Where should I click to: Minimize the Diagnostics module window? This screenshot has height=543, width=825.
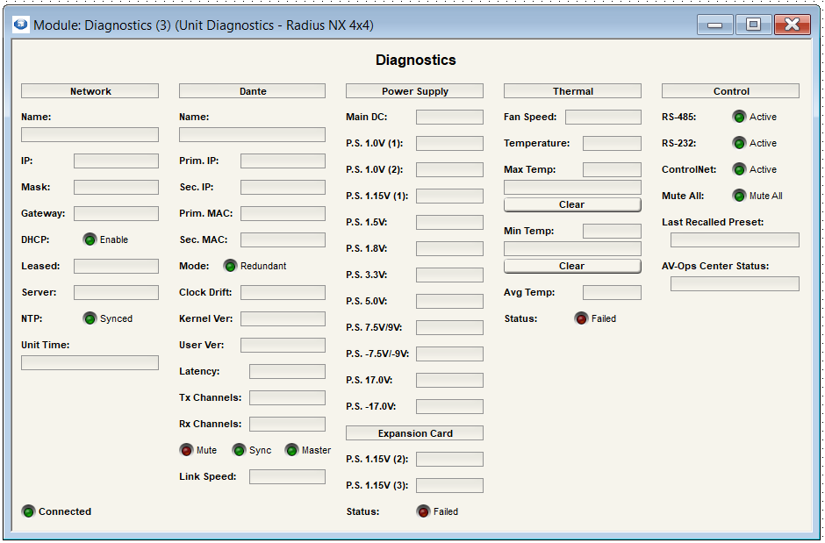pyautogui.click(x=715, y=25)
